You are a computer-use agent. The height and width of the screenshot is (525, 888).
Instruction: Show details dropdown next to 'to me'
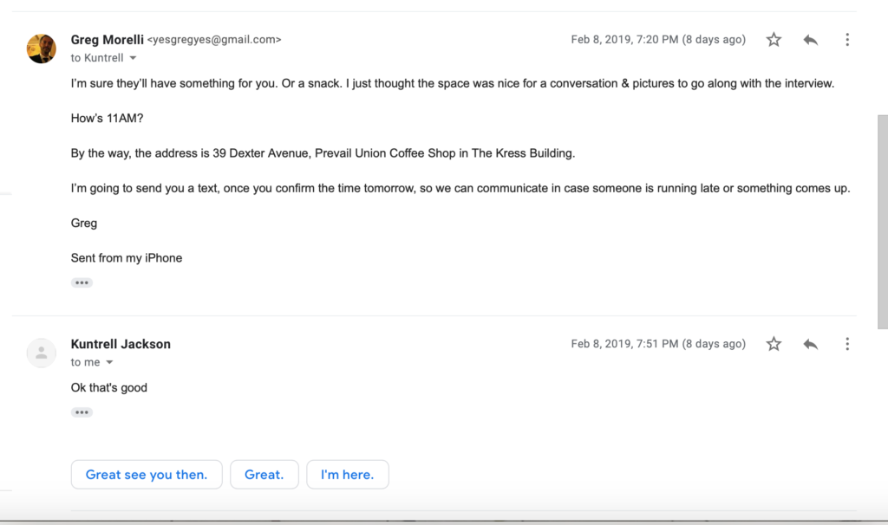110,362
